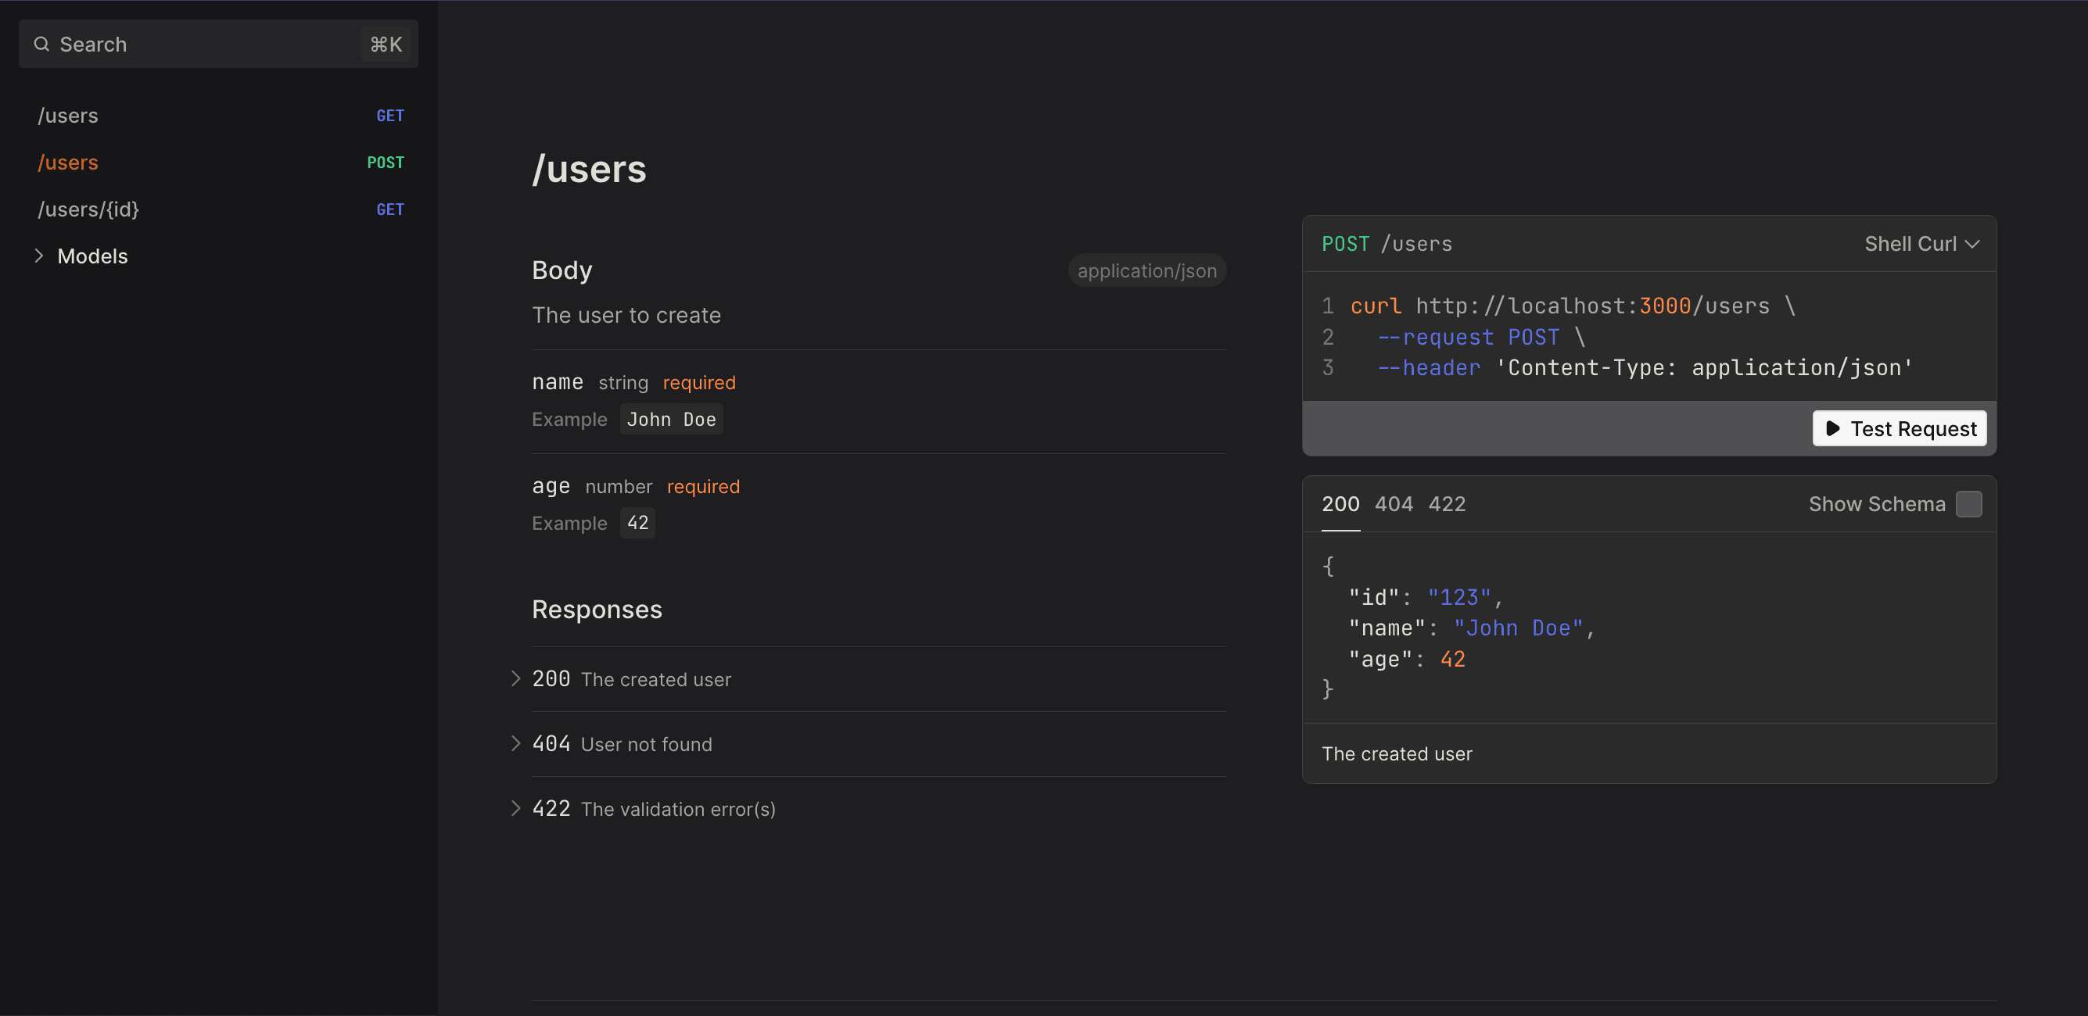2088x1016 pixels.
Task: Open the Shell Curl language dropdown
Action: click(x=1922, y=244)
